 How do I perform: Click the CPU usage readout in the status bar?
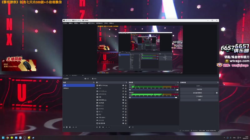point(202,131)
